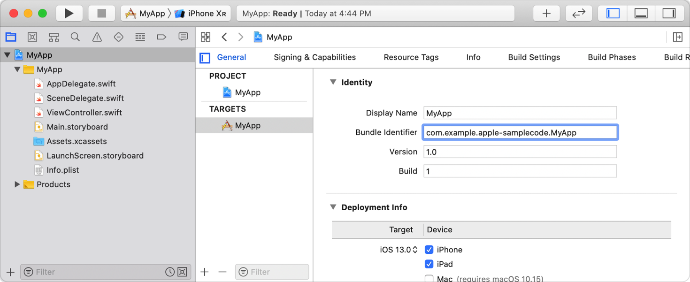Image resolution: width=690 pixels, height=282 pixels.
Task: Click the Version field
Action: [520, 152]
